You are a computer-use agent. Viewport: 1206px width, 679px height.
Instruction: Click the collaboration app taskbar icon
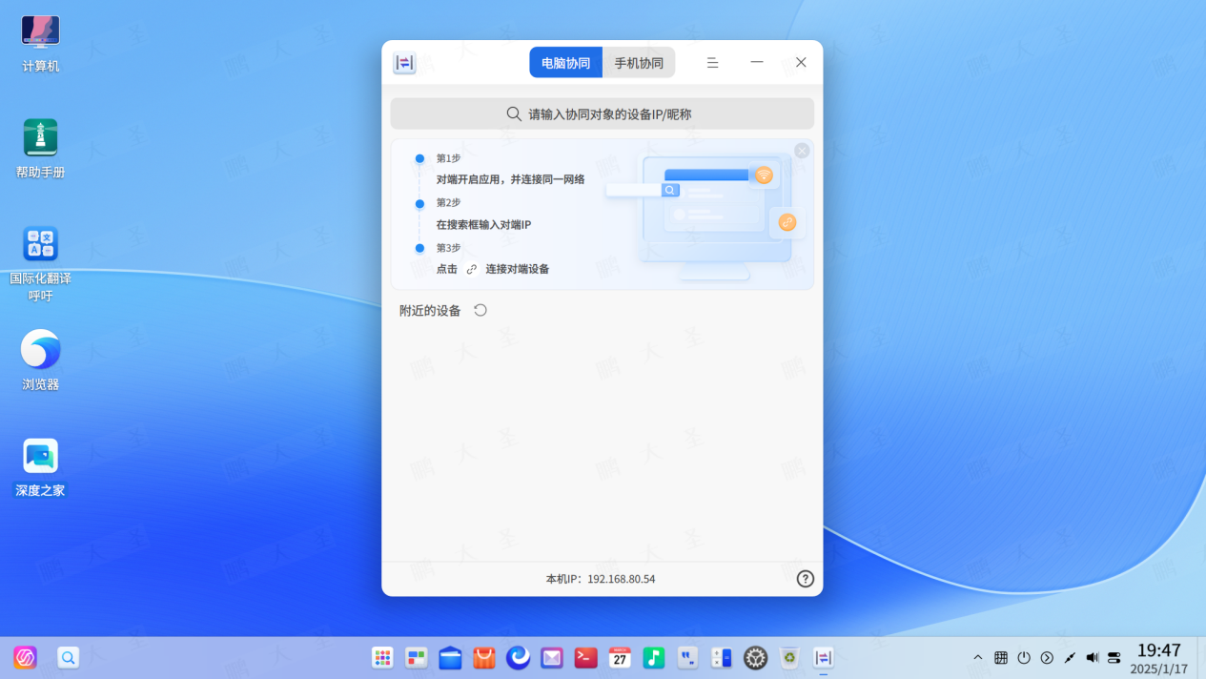pos(824,657)
